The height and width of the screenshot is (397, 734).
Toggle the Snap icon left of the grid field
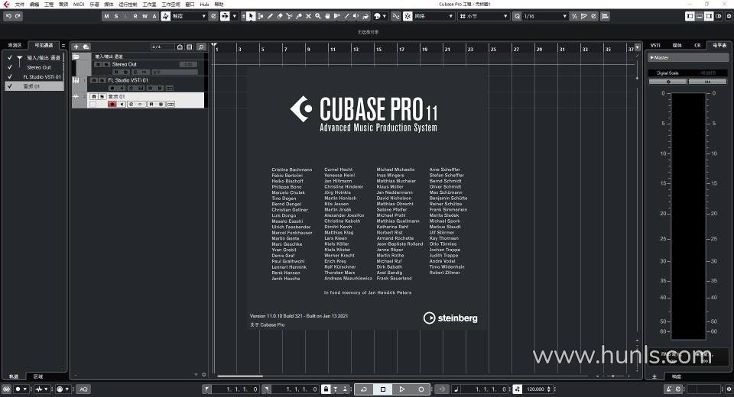pos(408,16)
